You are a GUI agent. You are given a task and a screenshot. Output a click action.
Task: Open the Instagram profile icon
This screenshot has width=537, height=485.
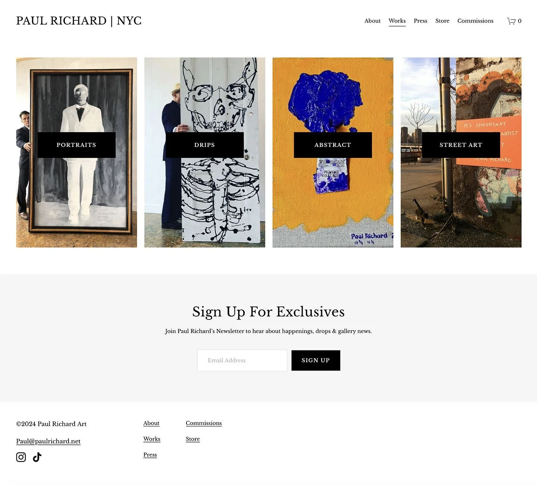(21, 457)
